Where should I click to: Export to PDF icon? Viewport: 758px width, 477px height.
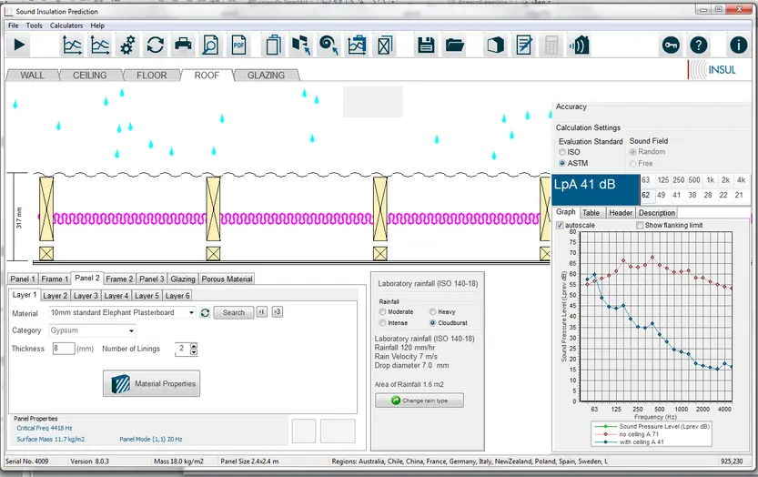pos(238,45)
